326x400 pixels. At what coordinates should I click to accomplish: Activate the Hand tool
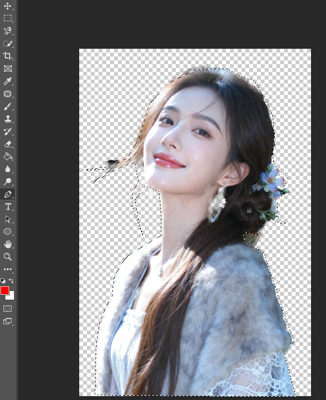[8, 244]
